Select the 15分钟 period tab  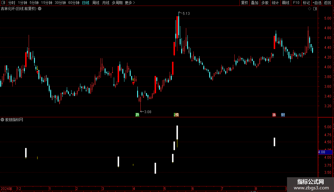tap(46, 3)
